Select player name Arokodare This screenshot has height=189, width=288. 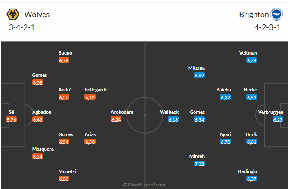[x=122, y=112]
